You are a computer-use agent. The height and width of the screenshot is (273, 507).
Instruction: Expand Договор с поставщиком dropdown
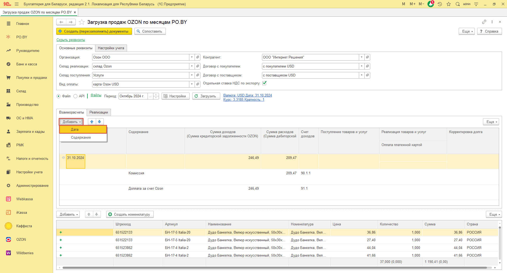pyautogui.click(x=362, y=75)
